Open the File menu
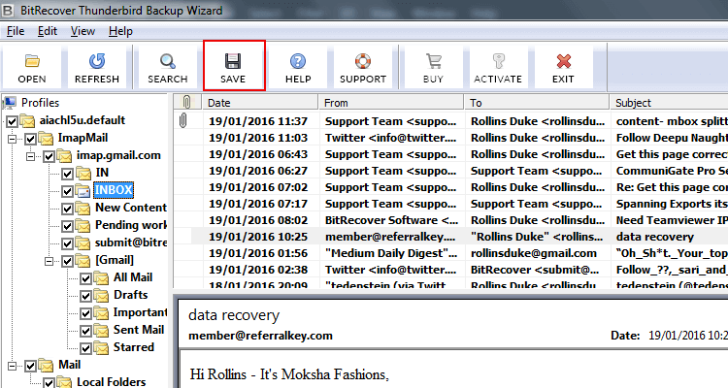This screenshot has width=728, height=388. tap(16, 31)
